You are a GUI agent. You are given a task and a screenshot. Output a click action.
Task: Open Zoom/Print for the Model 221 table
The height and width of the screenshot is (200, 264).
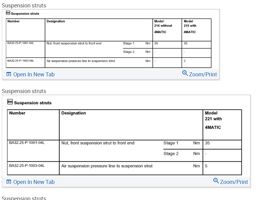234,182
